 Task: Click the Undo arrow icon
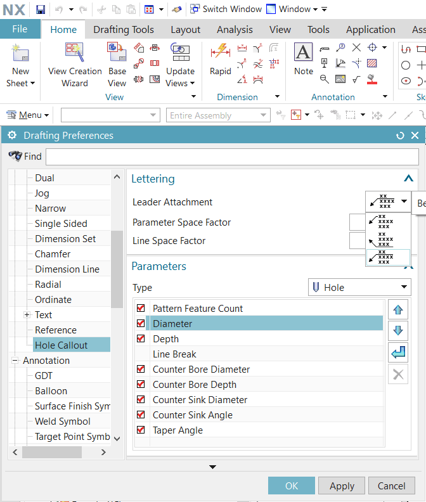pos(59,10)
